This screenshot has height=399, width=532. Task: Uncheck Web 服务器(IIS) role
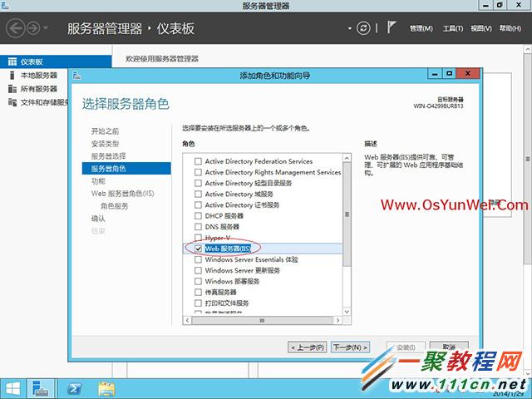[198, 249]
